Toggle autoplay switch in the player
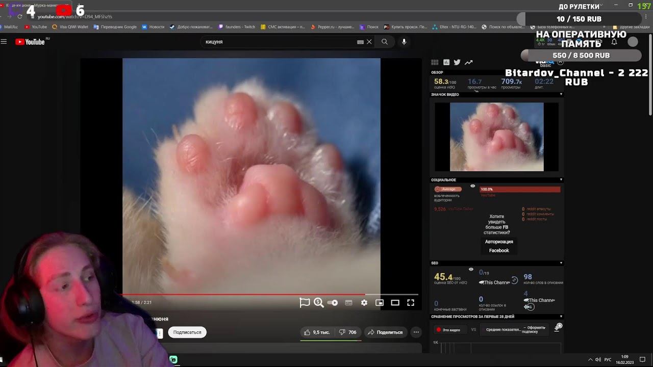The width and height of the screenshot is (653, 367). pyautogui.click(x=333, y=303)
